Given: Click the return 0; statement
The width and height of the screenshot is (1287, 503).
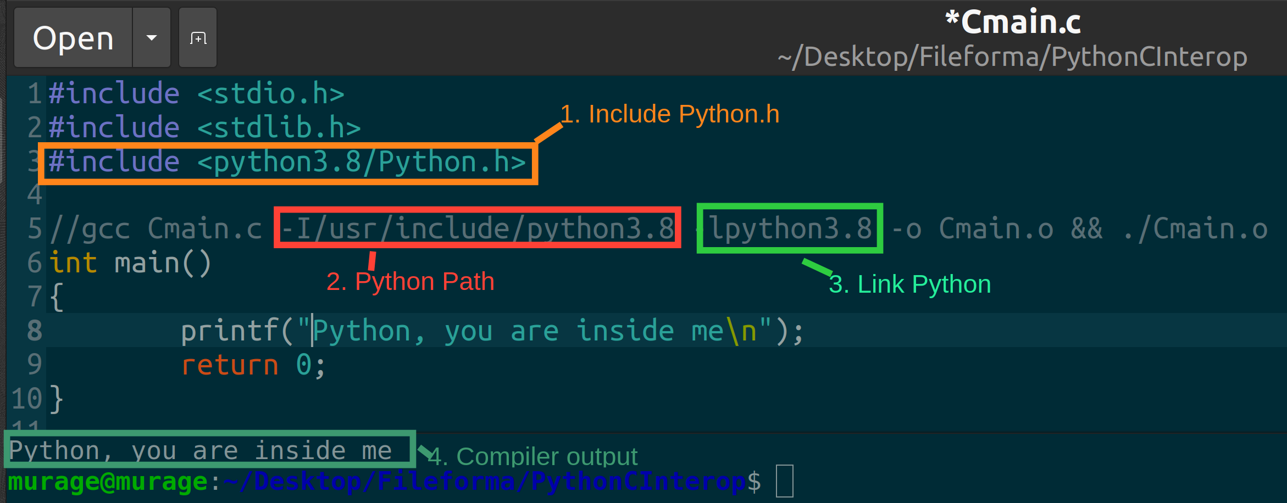Looking at the screenshot, I should coord(252,364).
